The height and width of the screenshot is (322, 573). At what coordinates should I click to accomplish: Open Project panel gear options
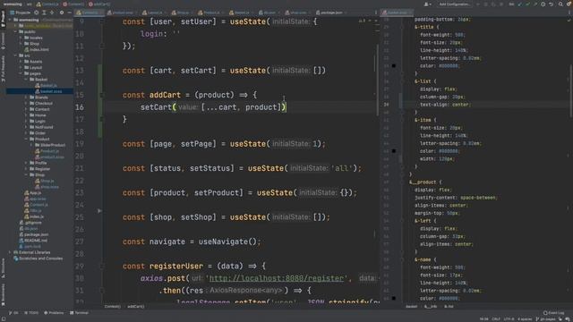(62, 13)
